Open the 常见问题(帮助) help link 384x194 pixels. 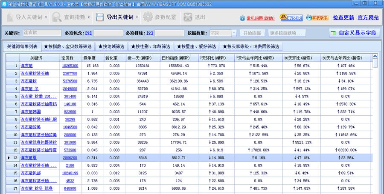(261, 18)
